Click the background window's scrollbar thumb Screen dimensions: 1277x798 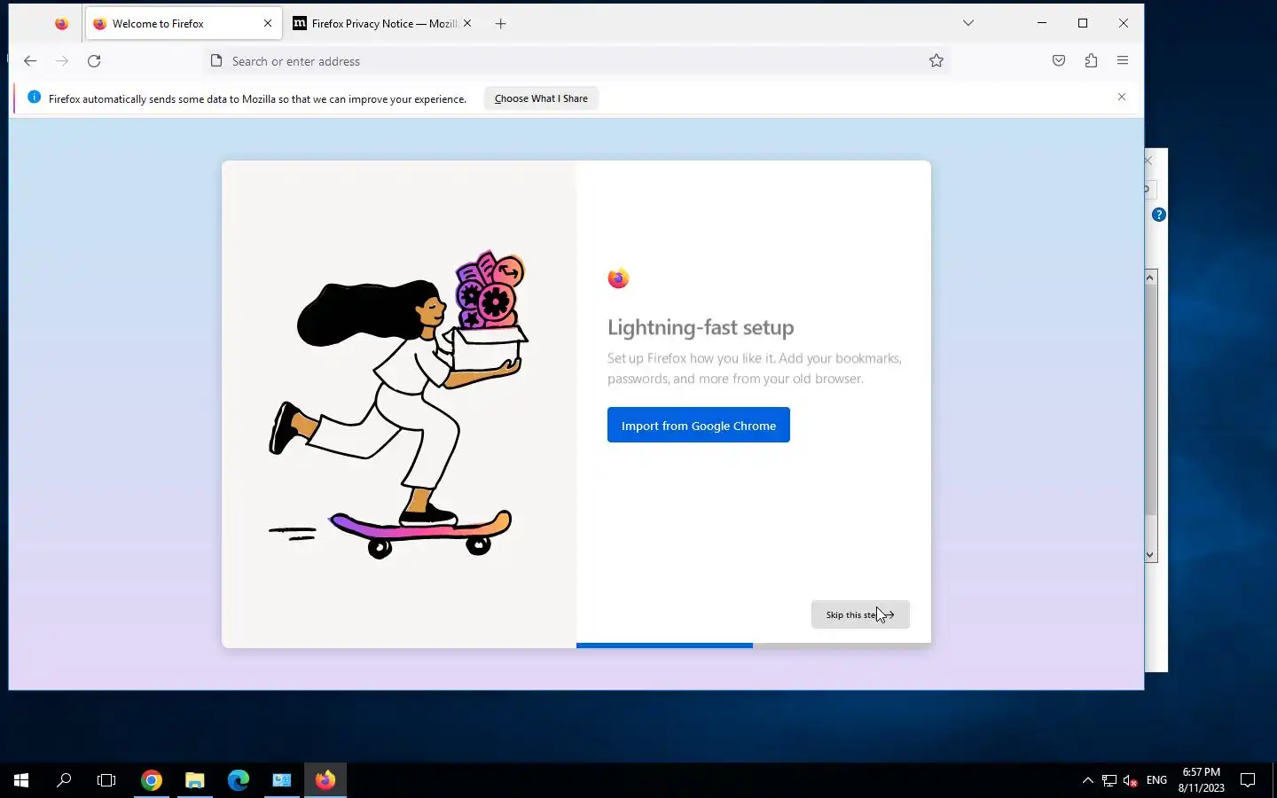[1150, 400]
